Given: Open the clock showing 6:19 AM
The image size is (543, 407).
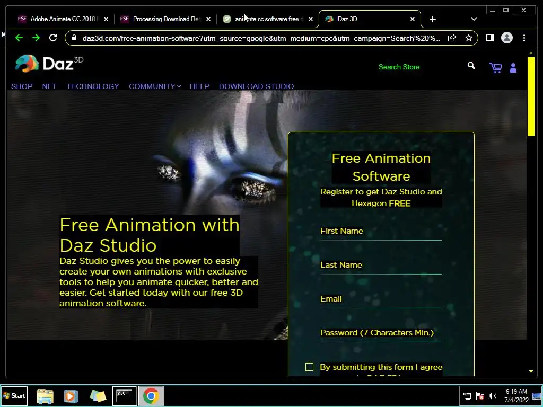Looking at the screenshot, I should (516, 395).
